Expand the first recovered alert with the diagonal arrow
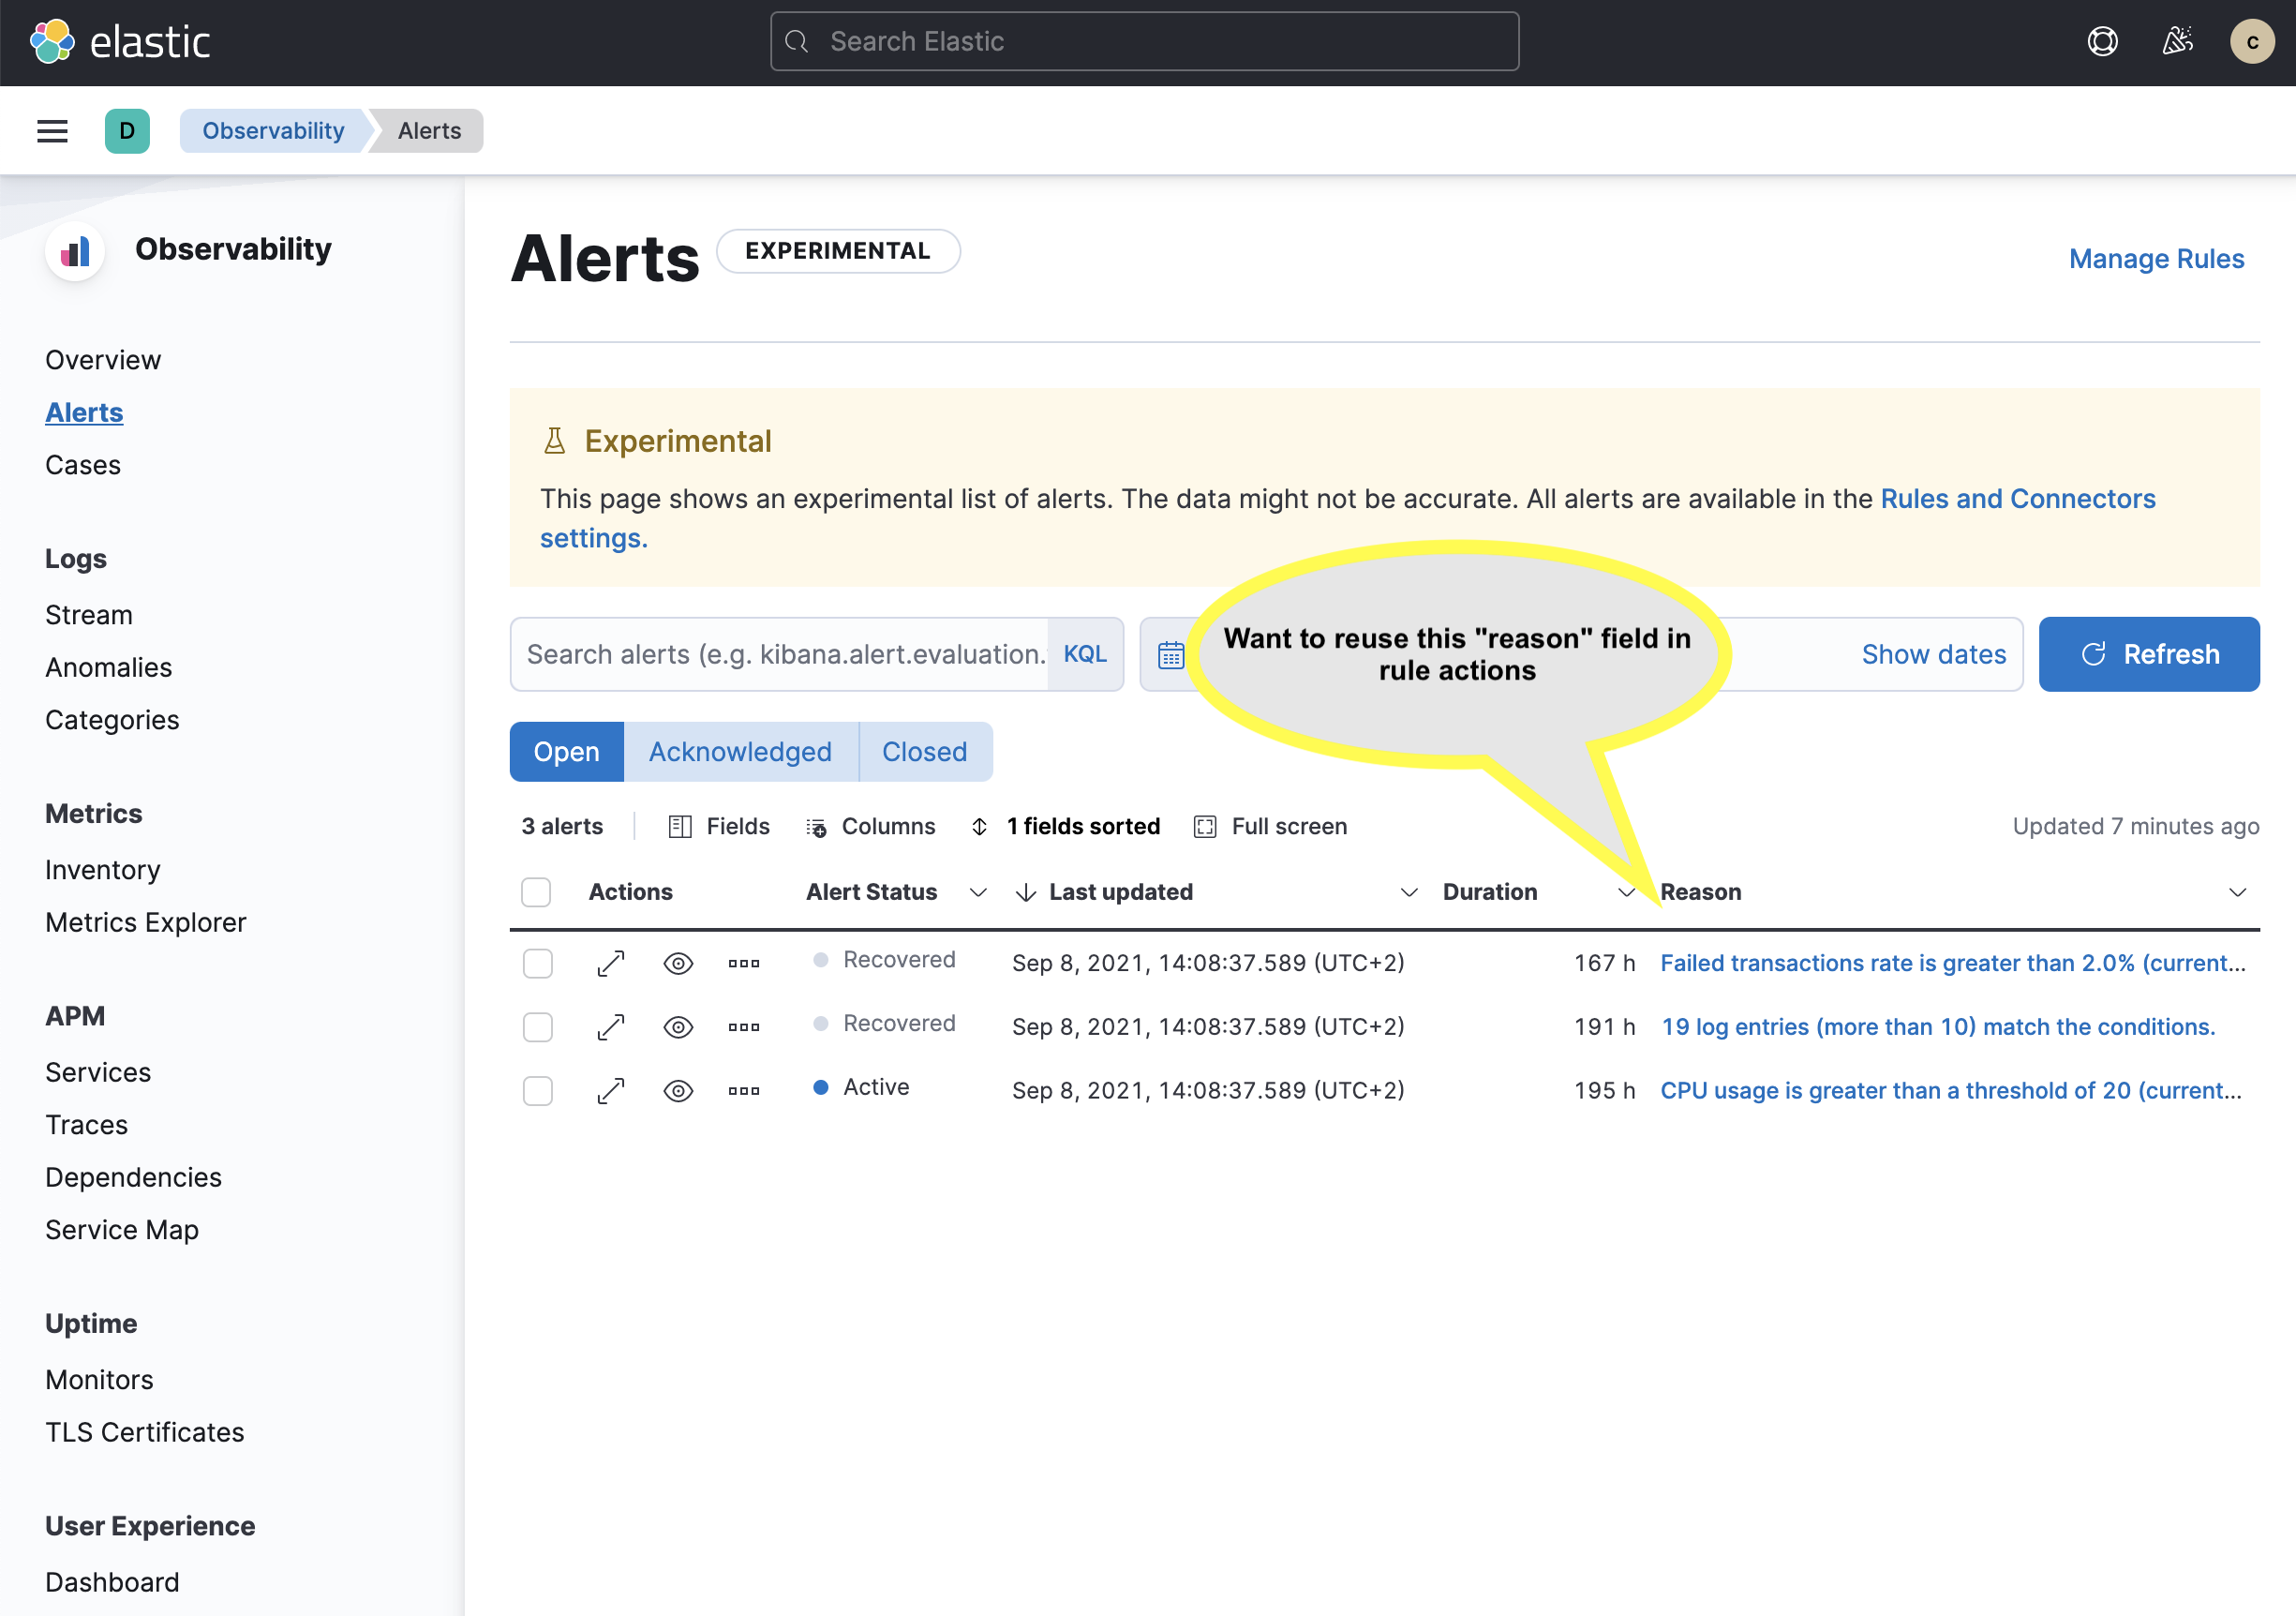The height and width of the screenshot is (1616, 2296). pyautogui.click(x=610, y=962)
